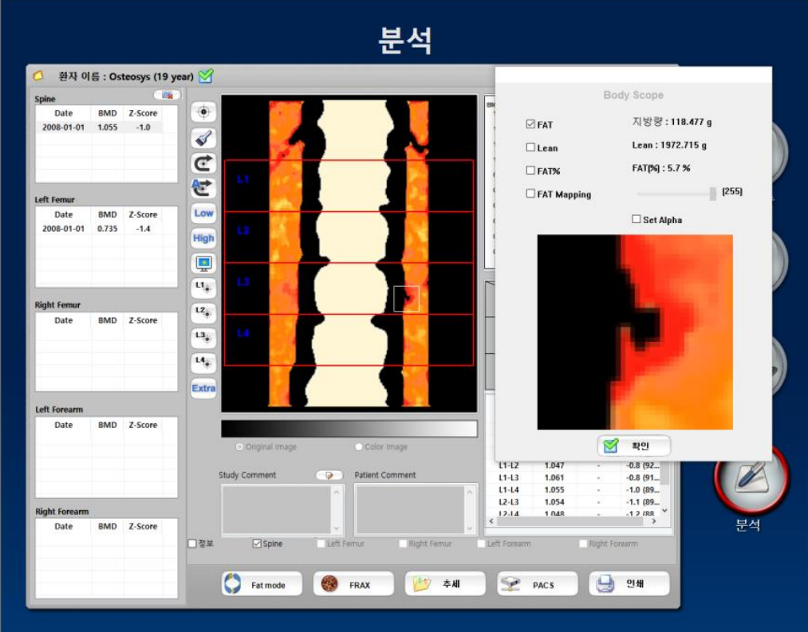808x632 pixels.
Task: Click the 확인 confirm button
Action: (634, 446)
